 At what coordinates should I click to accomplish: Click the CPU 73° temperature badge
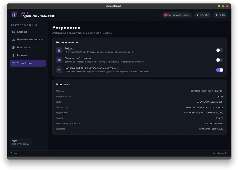pyautogui.click(x=203, y=15)
